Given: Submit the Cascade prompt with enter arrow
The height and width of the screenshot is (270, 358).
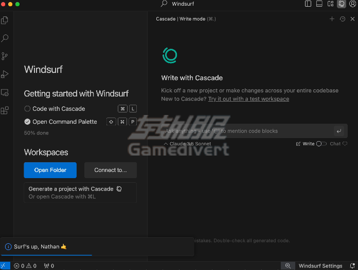Looking at the screenshot, I should tap(339, 131).
